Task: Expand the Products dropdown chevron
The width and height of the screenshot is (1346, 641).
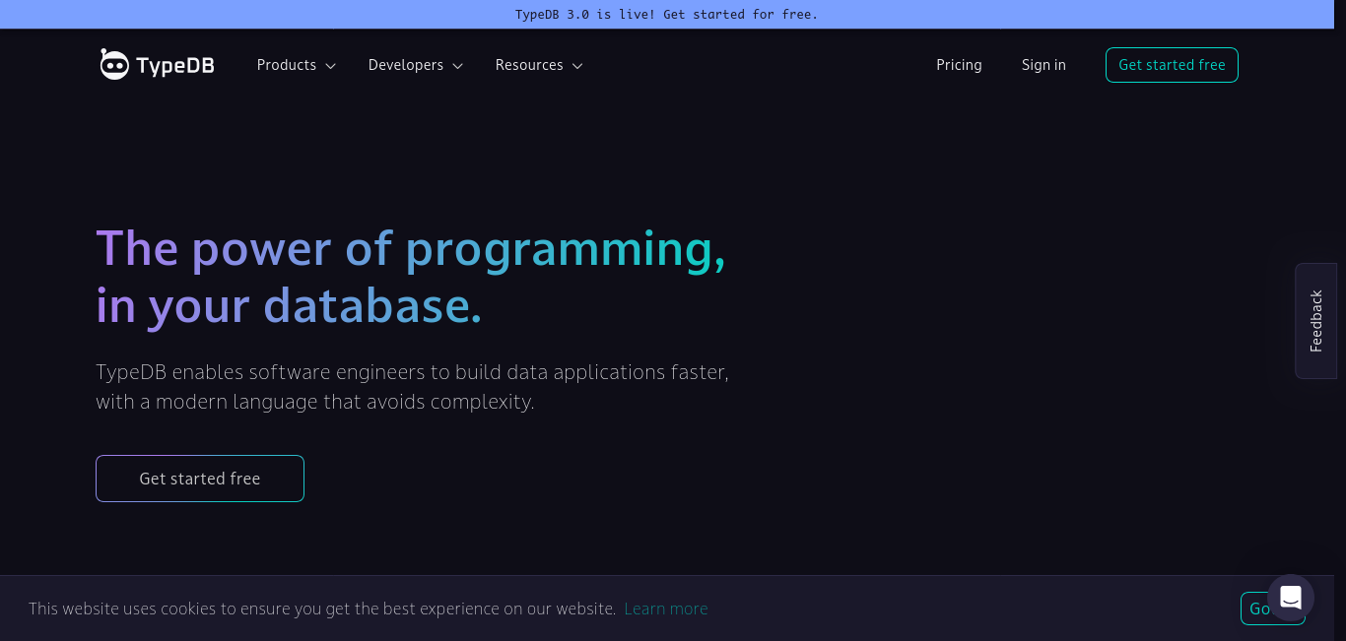Action: coord(331,66)
